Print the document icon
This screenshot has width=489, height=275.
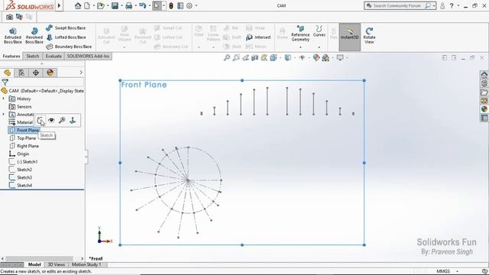click(x=129, y=5)
